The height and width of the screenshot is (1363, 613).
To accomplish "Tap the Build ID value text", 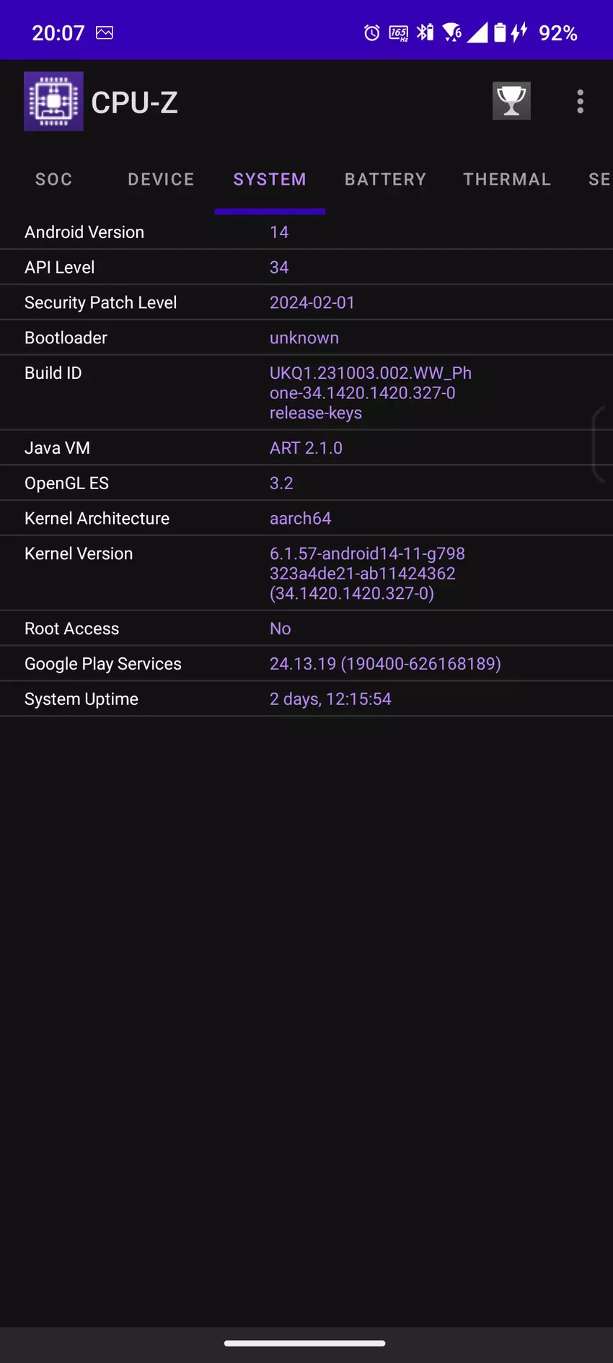I will click(x=370, y=393).
